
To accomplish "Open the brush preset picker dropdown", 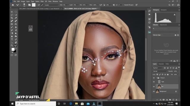I will pyautogui.click(x=26, y=5).
